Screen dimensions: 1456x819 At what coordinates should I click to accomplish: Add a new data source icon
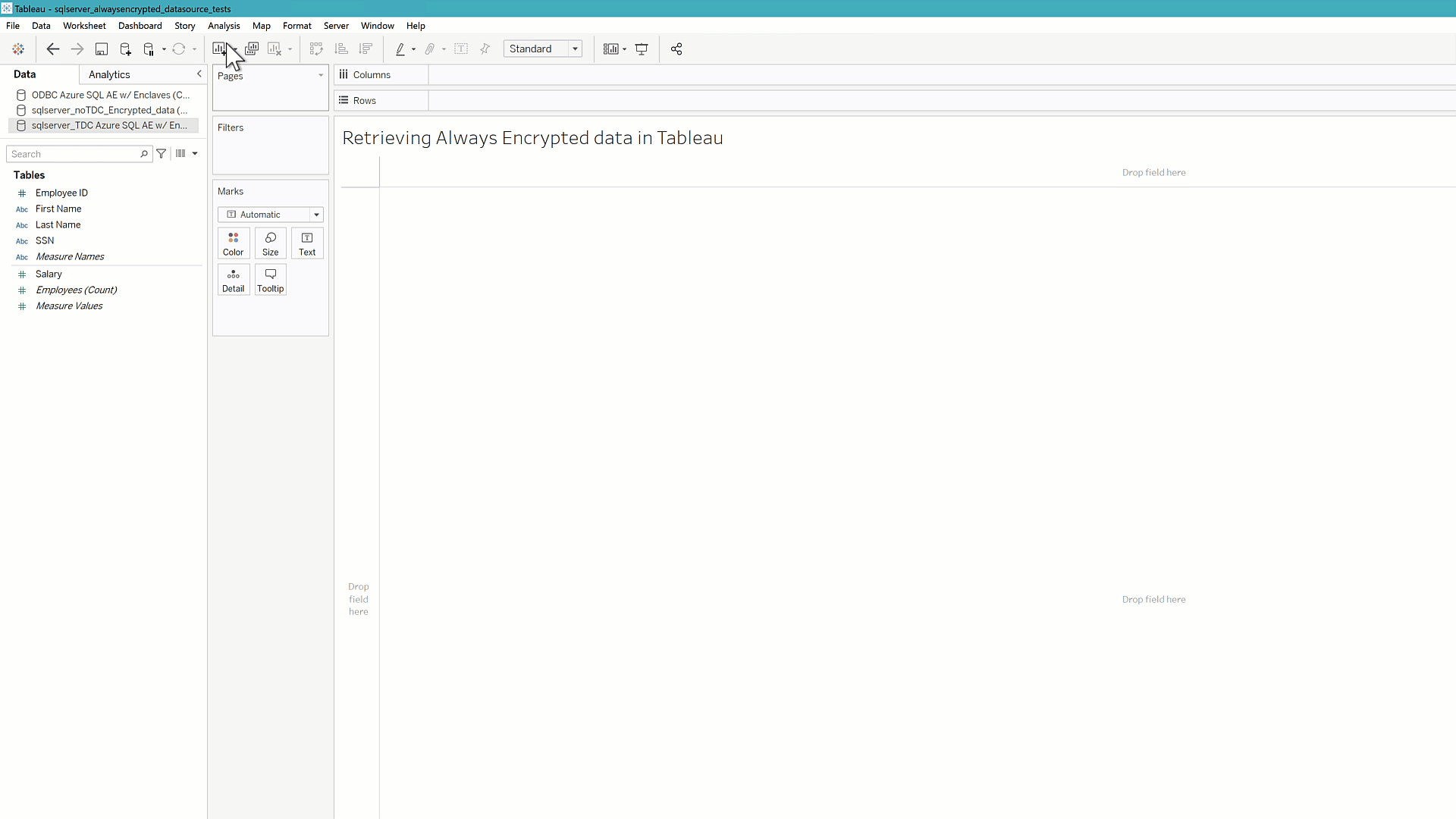tap(125, 49)
